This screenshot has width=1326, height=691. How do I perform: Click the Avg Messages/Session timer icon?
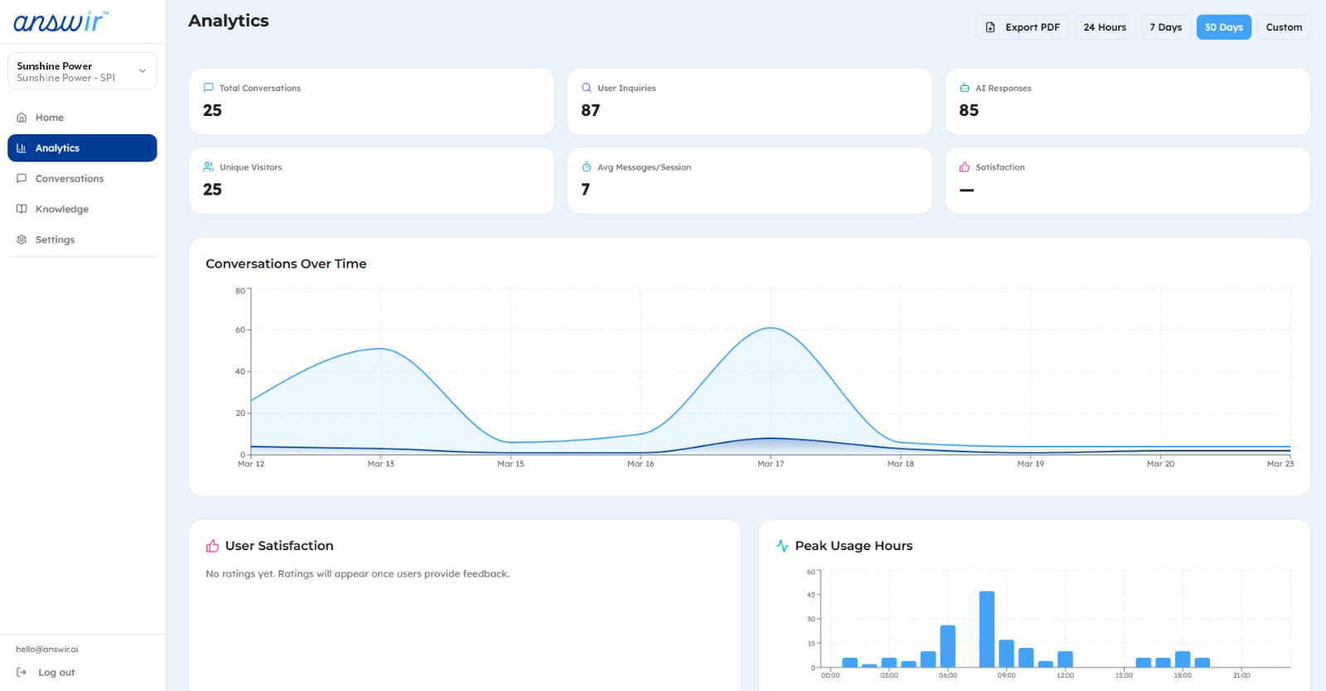pos(587,167)
